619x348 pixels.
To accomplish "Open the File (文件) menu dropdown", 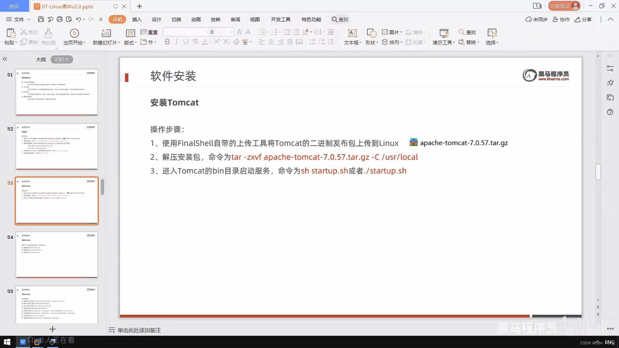I will [18, 19].
